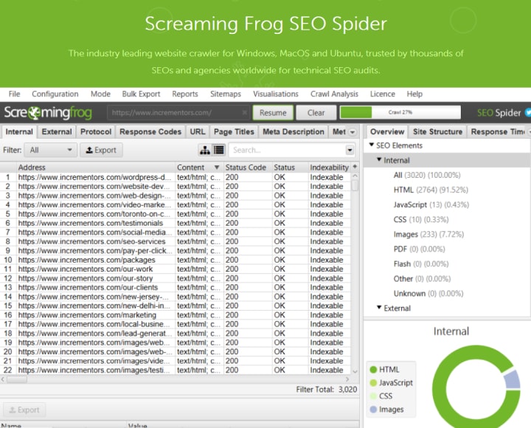This screenshot has width=531, height=428.
Task: Select the /packages URL row
Action: [x=176, y=260]
